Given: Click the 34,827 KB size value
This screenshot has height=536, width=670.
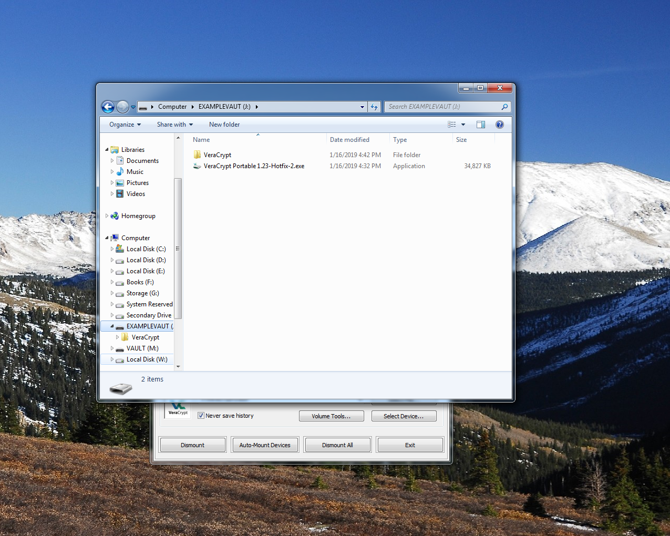Looking at the screenshot, I should pos(477,166).
